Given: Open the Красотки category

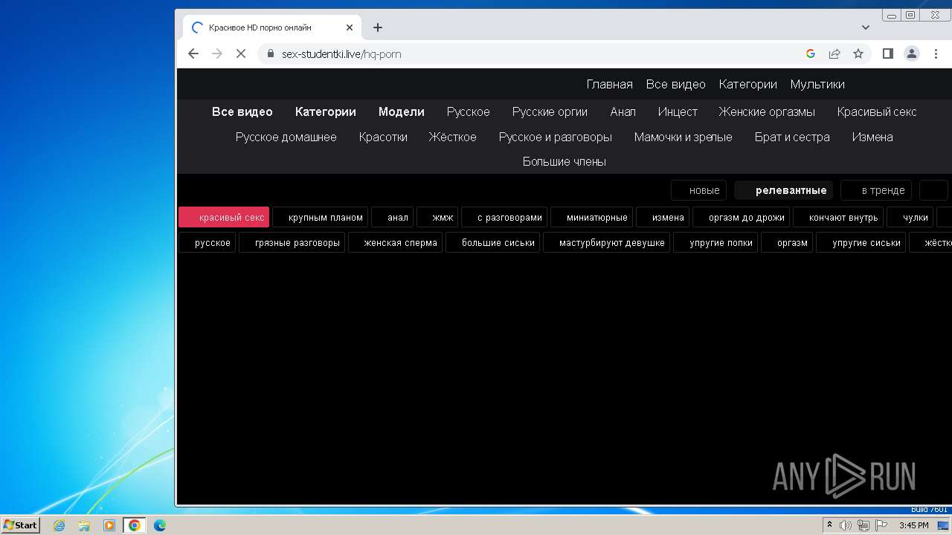Looking at the screenshot, I should 382,137.
